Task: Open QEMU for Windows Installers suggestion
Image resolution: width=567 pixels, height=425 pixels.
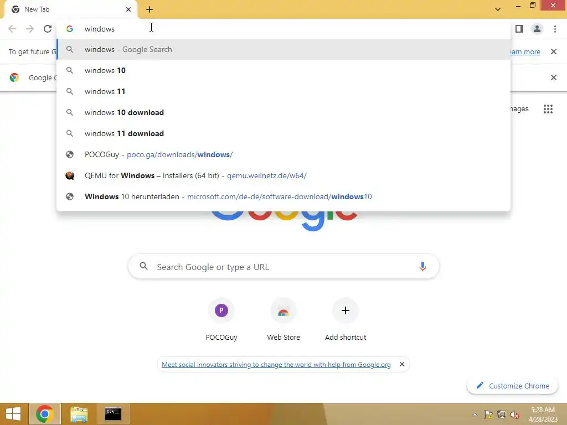Action: pos(283,175)
